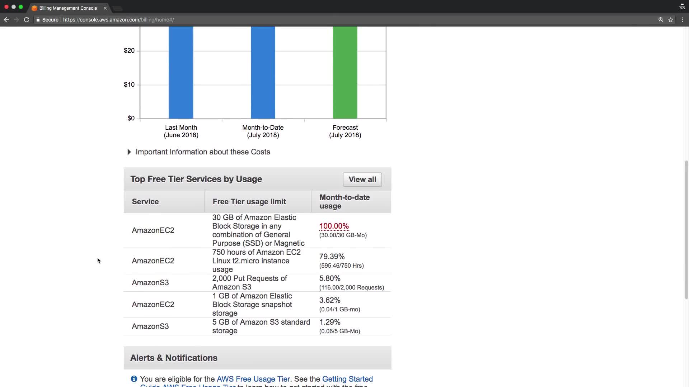Image resolution: width=689 pixels, height=387 pixels.
Task: Click the 100.00% usage value for AmazonEC2
Action: coord(334,226)
